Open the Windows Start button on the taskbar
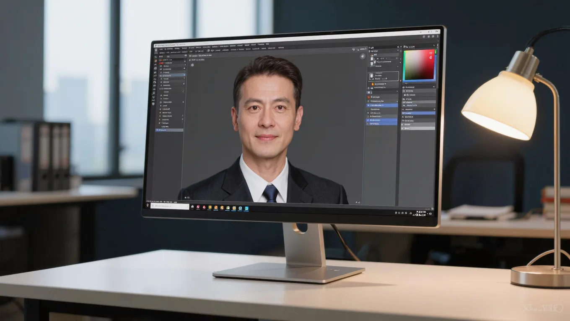This screenshot has width=570, height=321. tap(147, 206)
